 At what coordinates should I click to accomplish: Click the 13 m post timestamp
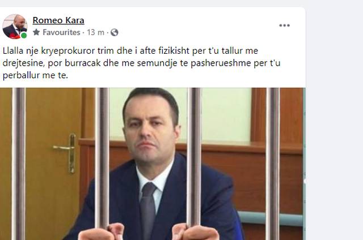click(95, 32)
